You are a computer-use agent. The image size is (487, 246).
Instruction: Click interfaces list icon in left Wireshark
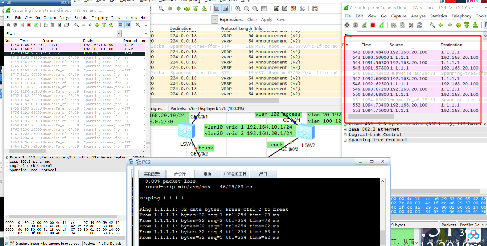pyautogui.click(x=8, y=25)
